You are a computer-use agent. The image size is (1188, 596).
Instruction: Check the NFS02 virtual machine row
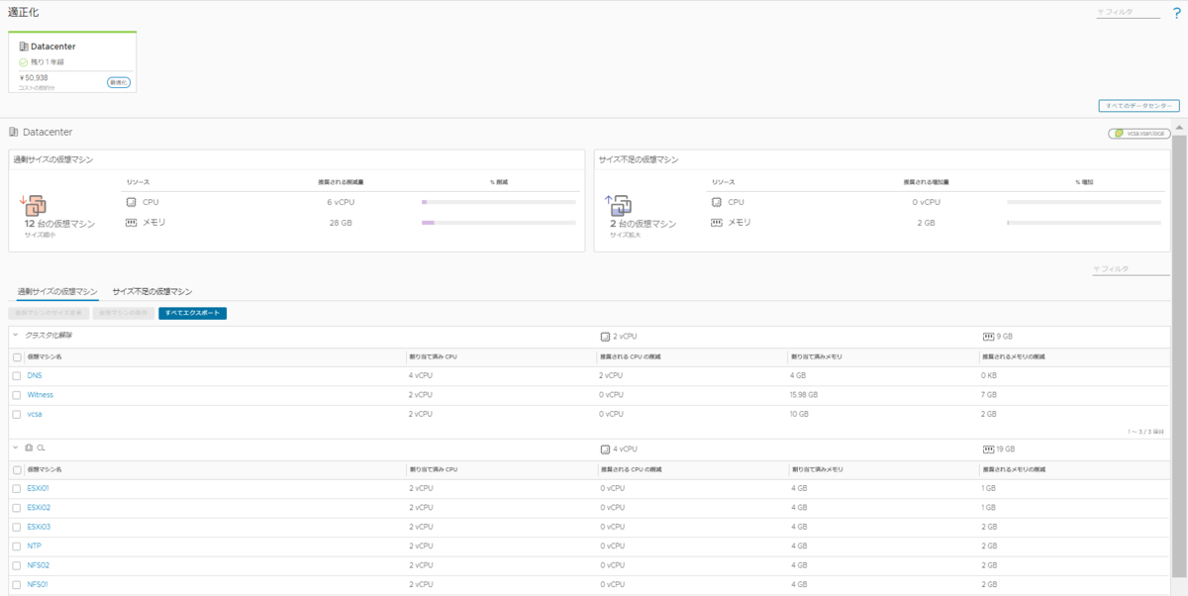tap(17, 565)
